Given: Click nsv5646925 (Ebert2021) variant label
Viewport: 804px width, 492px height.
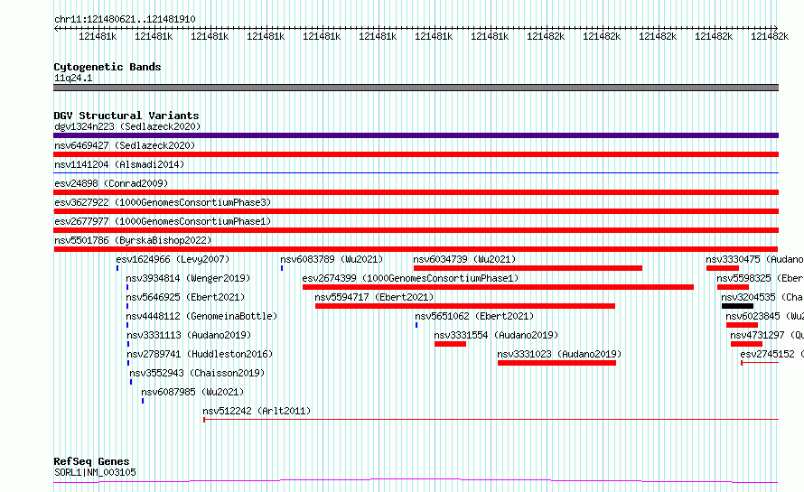Looking at the screenshot, I should point(185,297).
